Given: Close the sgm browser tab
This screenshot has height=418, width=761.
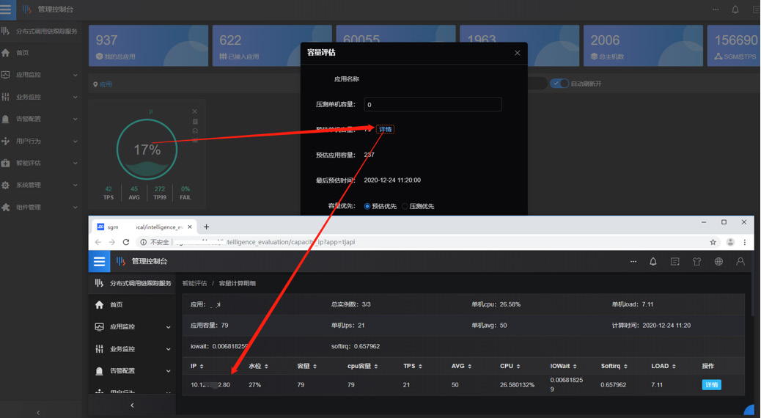Looking at the screenshot, I should click(190, 227).
